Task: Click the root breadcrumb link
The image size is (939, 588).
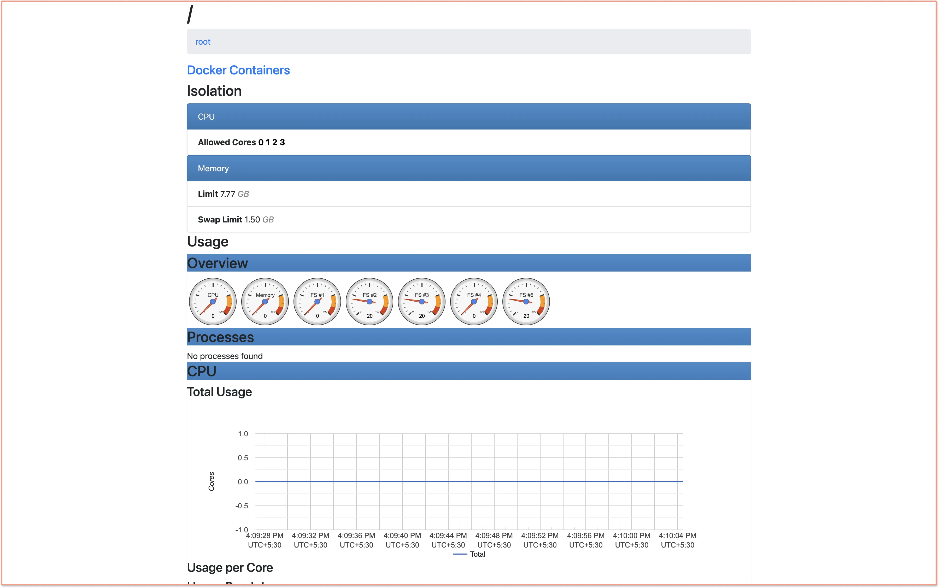Action: (x=203, y=42)
